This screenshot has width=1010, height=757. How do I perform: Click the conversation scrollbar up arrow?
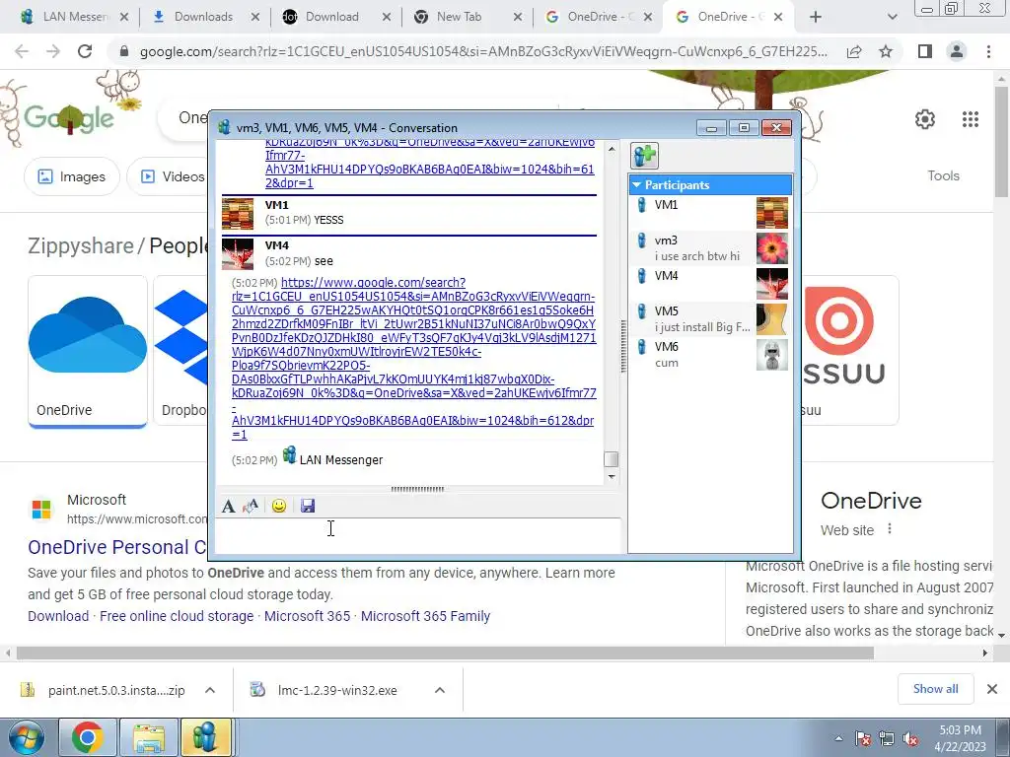[x=612, y=149]
